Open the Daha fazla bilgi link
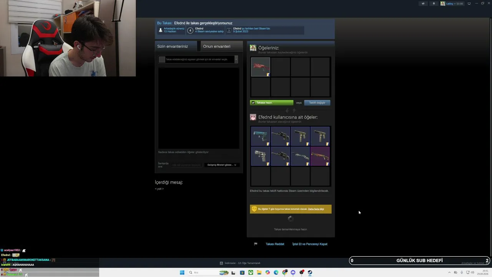Image resolution: width=492 pixels, height=277 pixels. click(316, 209)
